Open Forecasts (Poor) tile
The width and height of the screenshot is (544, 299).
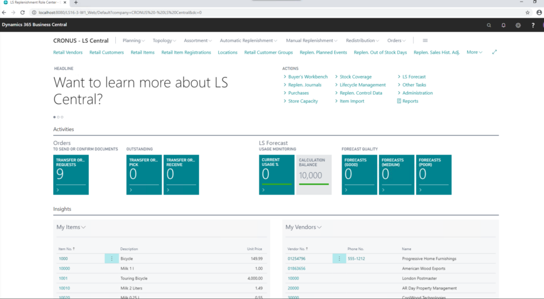tap(433, 175)
